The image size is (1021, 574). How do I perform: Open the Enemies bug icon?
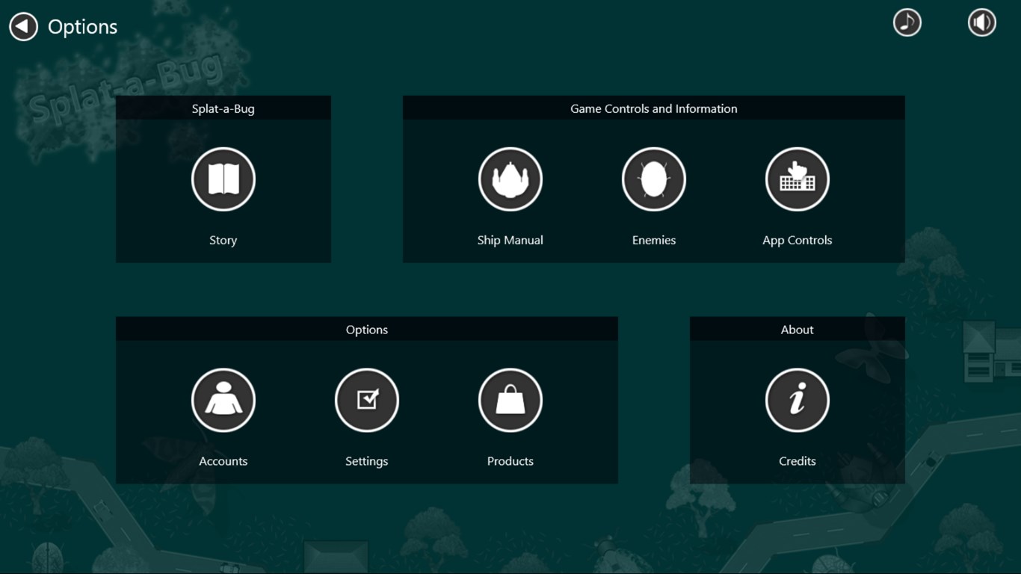(x=654, y=179)
